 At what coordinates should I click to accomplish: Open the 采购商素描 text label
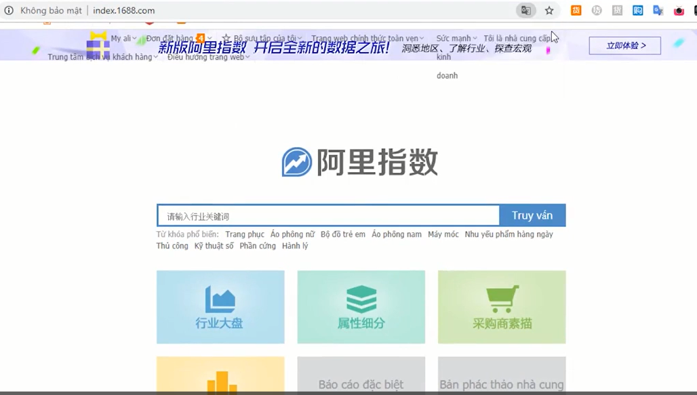pos(502,323)
